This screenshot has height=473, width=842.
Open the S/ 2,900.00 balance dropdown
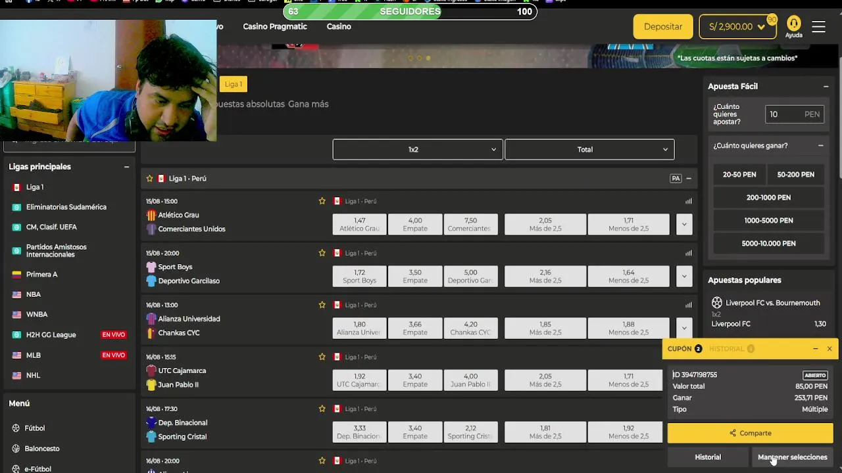click(x=737, y=27)
